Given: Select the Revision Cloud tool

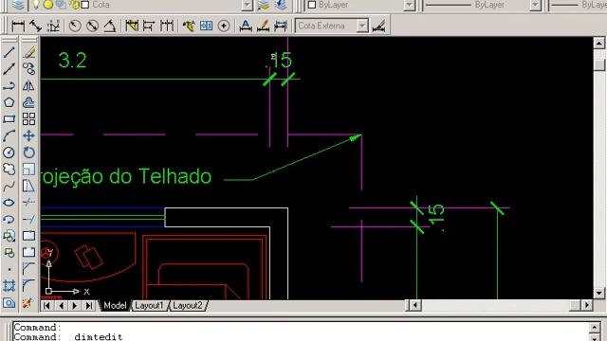Looking at the screenshot, I should (9, 169).
